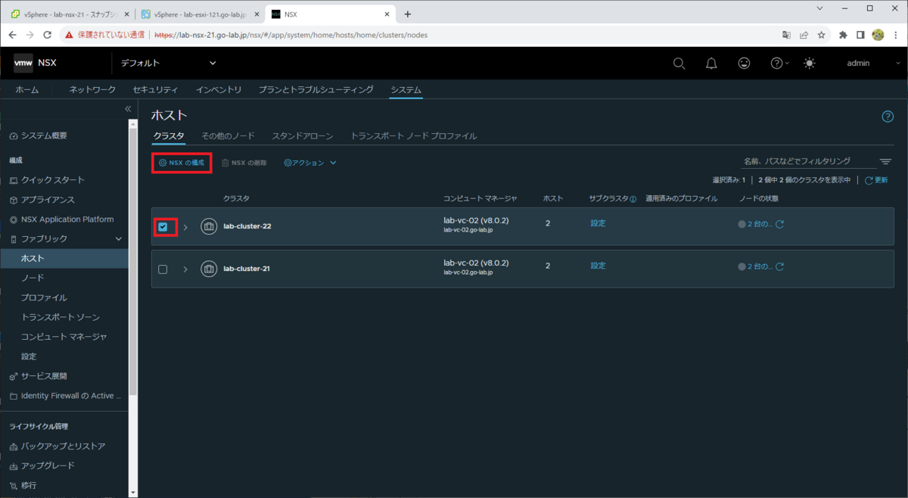Click the translate page icon in address bar

point(787,35)
